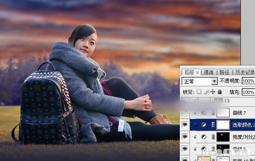
Task: Select the 曲线 7 layer name
Action: [x=239, y=112]
